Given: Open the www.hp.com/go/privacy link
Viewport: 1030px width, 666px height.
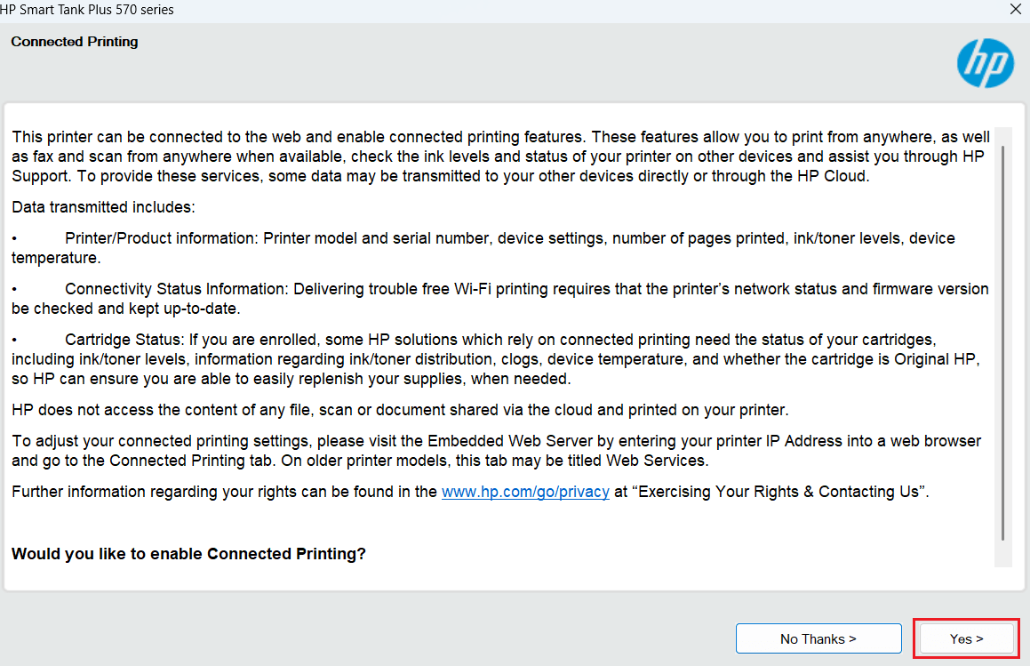Looking at the screenshot, I should [x=525, y=492].
